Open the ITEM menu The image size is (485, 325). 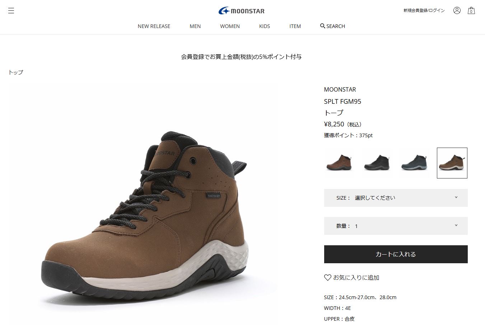[x=295, y=26]
